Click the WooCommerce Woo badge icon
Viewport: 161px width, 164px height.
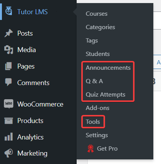pos(8,104)
